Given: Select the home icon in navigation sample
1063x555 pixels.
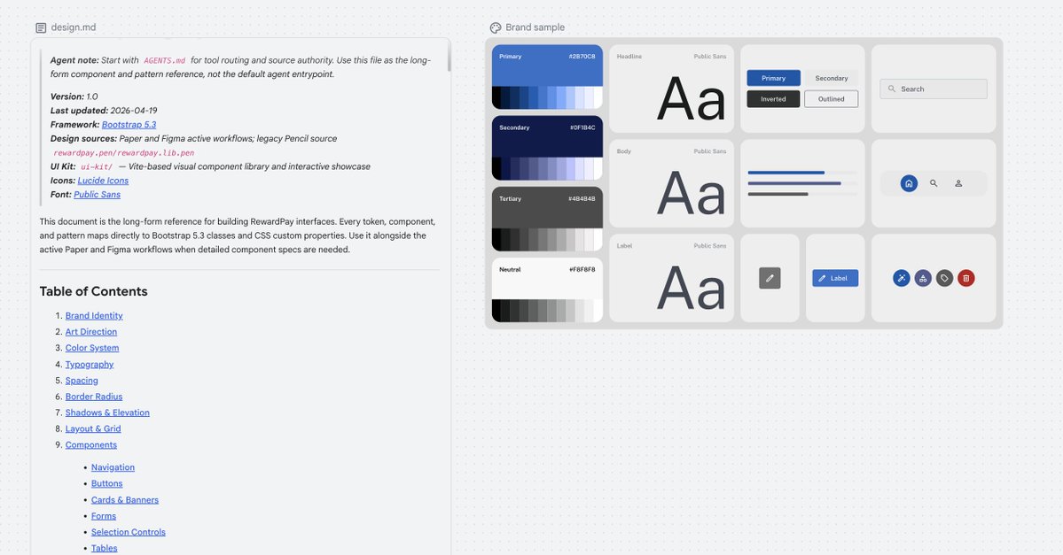Looking at the screenshot, I should (909, 183).
